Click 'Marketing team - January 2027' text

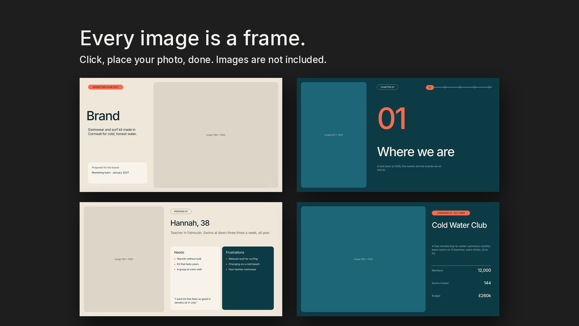(110, 172)
